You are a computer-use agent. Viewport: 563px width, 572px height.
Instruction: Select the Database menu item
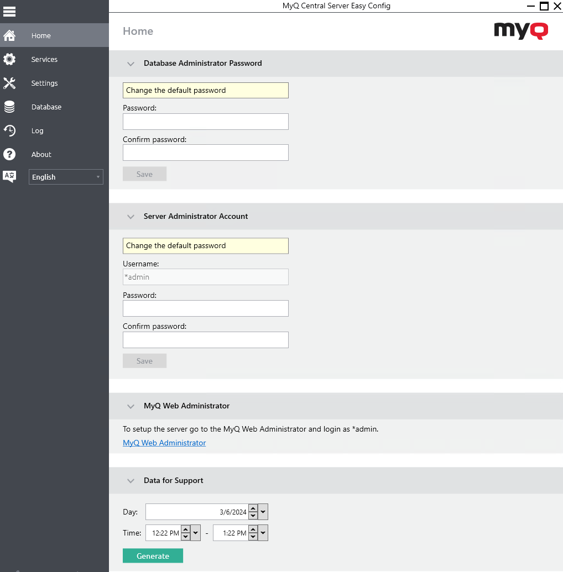pyautogui.click(x=46, y=107)
